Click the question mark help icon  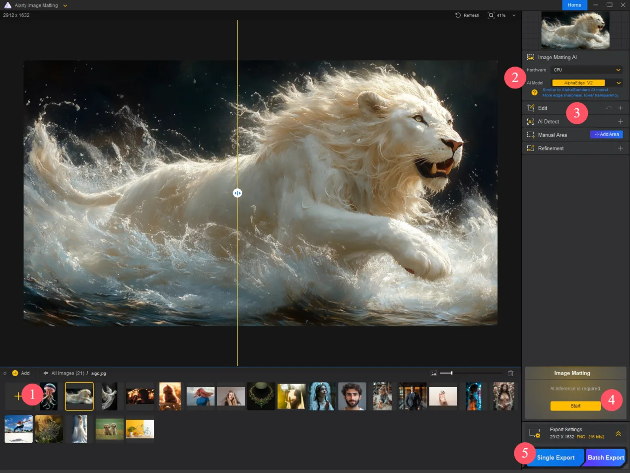point(534,92)
